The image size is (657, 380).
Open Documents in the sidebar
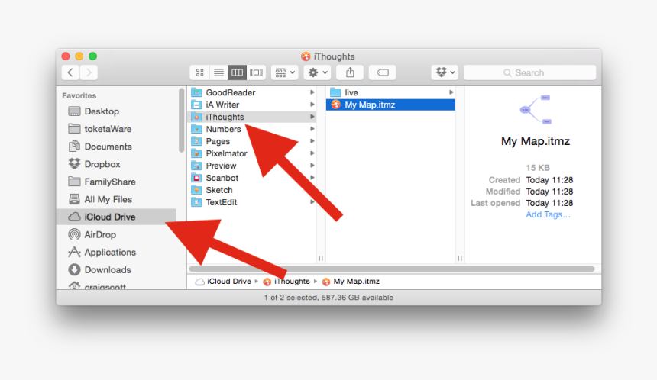click(x=118, y=147)
